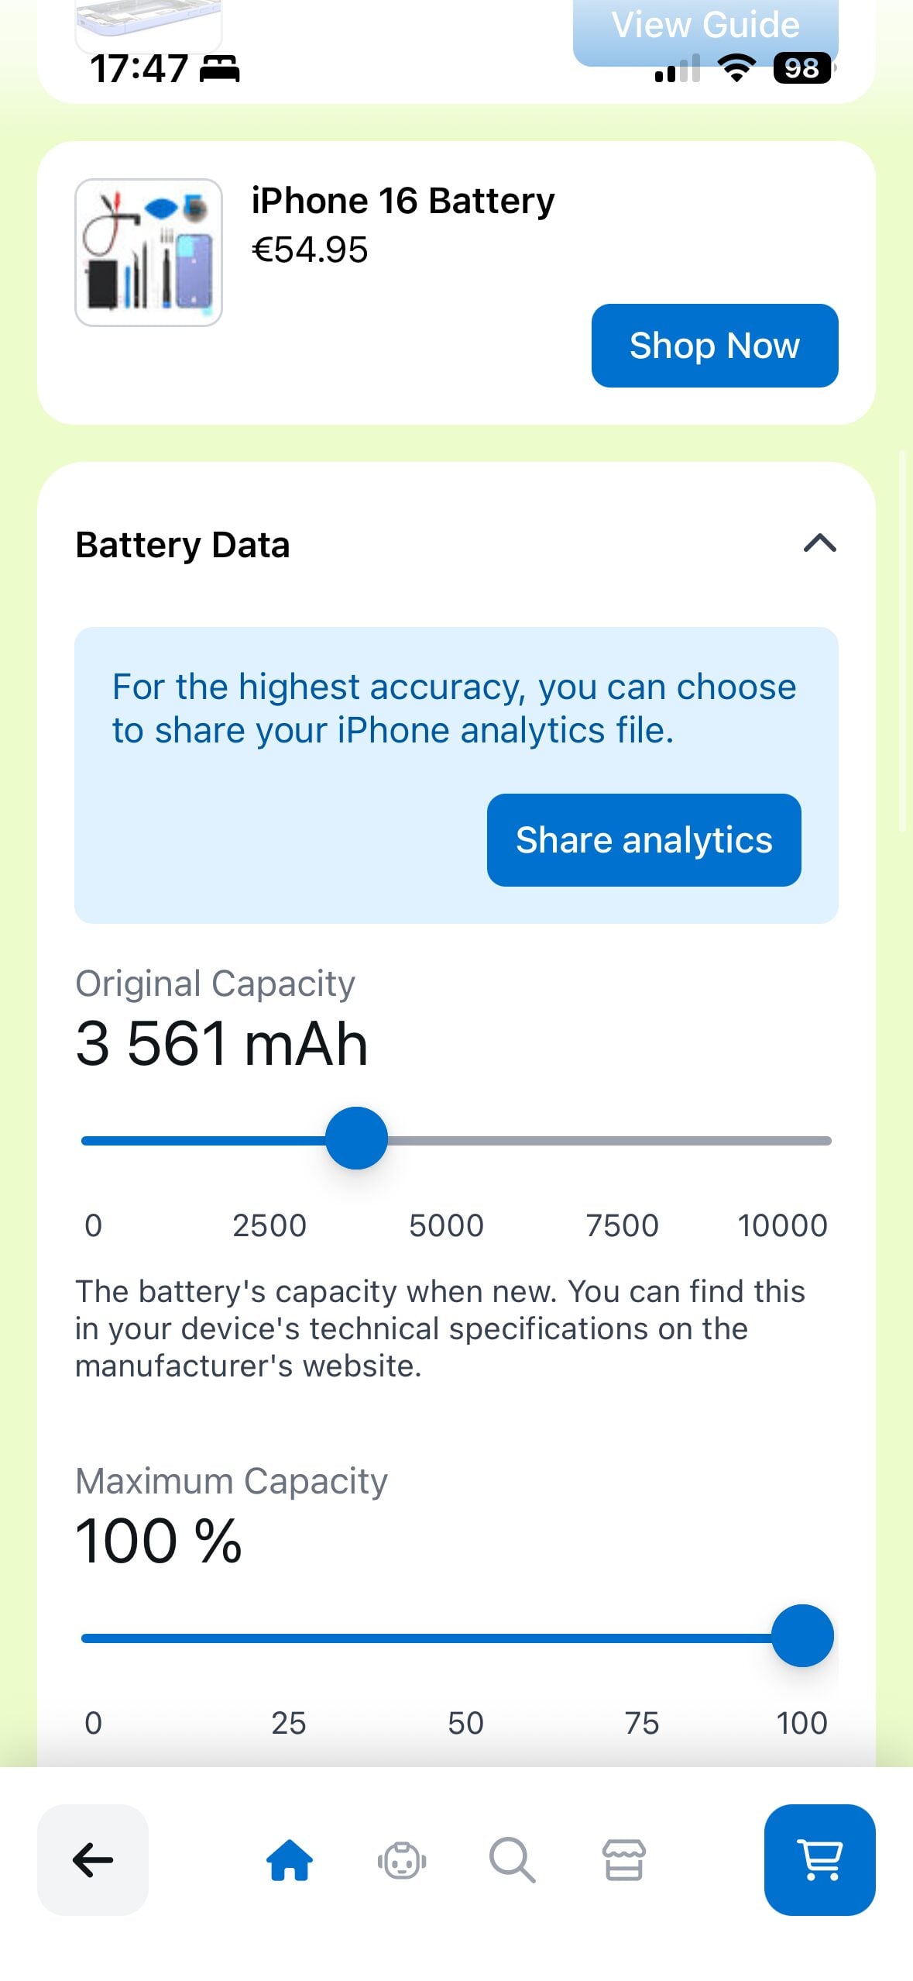This screenshot has width=913, height=1981.
Task: Tap the iPhone 16 Battery product title
Action: click(403, 201)
